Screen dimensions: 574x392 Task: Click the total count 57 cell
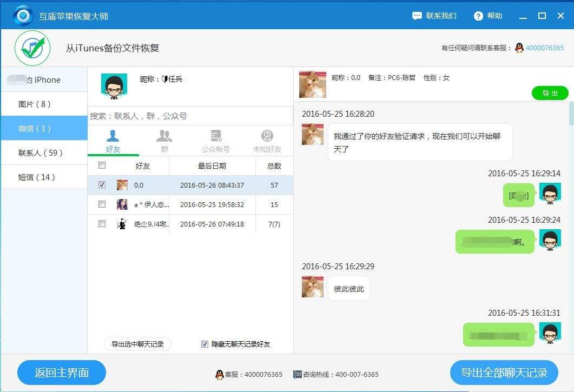click(x=274, y=185)
